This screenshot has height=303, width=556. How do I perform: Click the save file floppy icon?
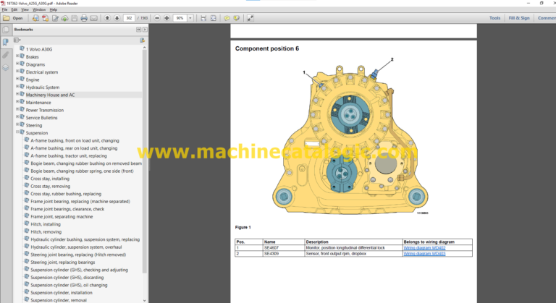pos(74,18)
